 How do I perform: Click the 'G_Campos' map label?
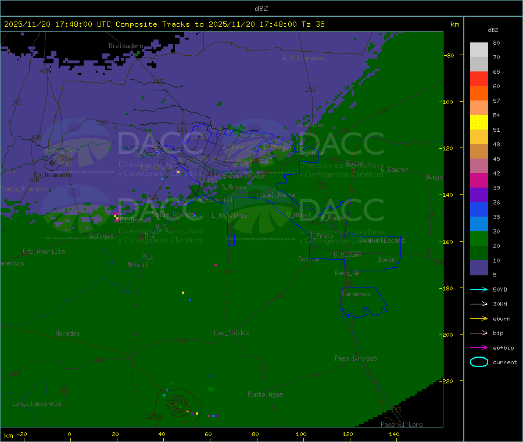395,170
